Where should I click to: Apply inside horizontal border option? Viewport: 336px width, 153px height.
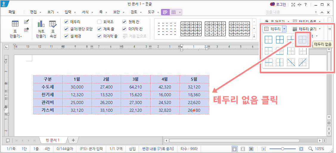tap(268, 62)
